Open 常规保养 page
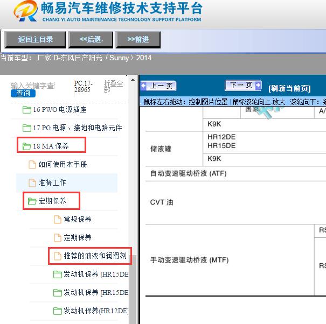This screenshot has height=324, width=326. point(78,219)
